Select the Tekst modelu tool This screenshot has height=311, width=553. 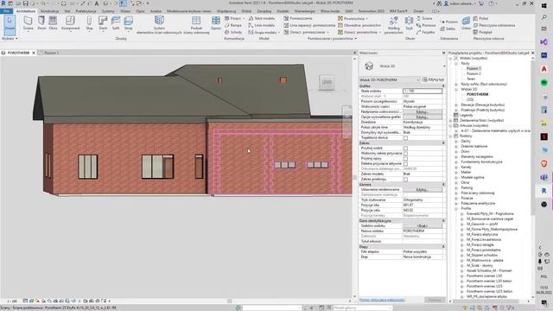[261, 18]
